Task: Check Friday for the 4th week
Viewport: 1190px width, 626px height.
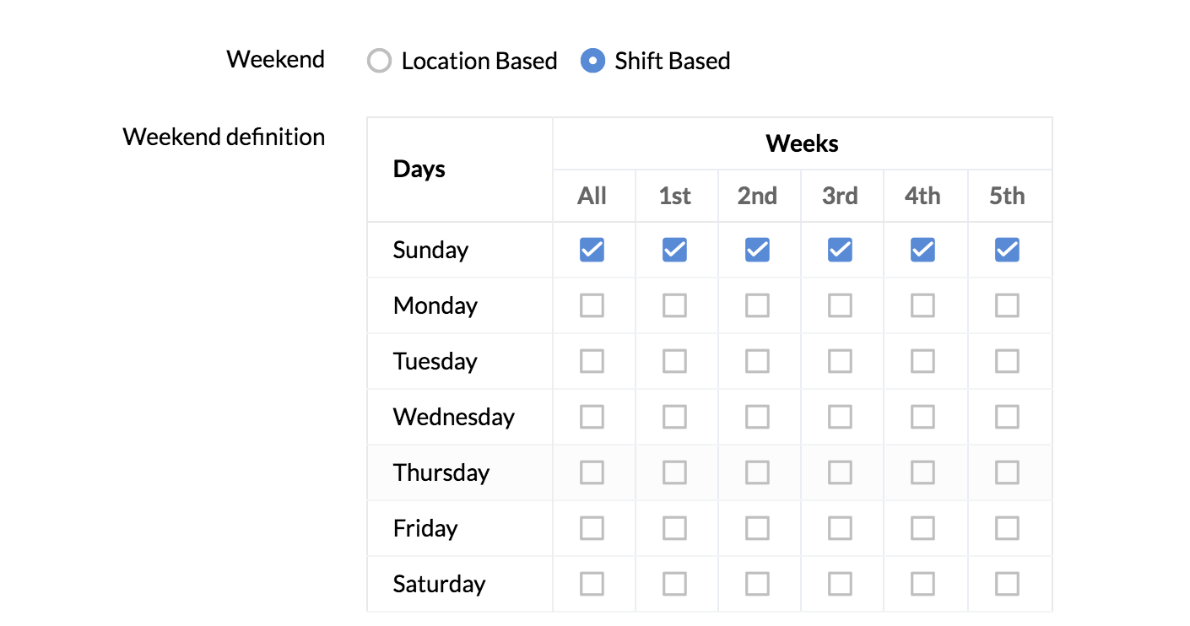Action: click(x=922, y=528)
